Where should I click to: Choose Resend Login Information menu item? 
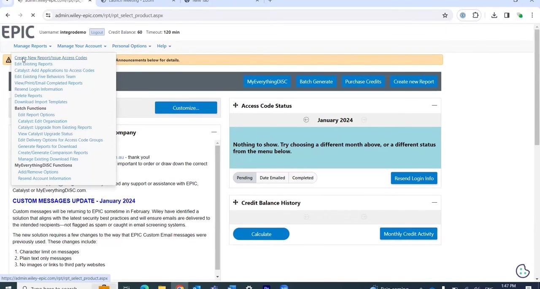click(x=38, y=89)
